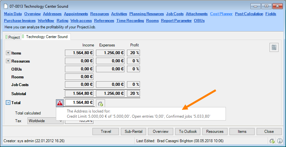Select the Technology Center Sound tab
This screenshot has width=286, height=147.
[x=46, y=37]
